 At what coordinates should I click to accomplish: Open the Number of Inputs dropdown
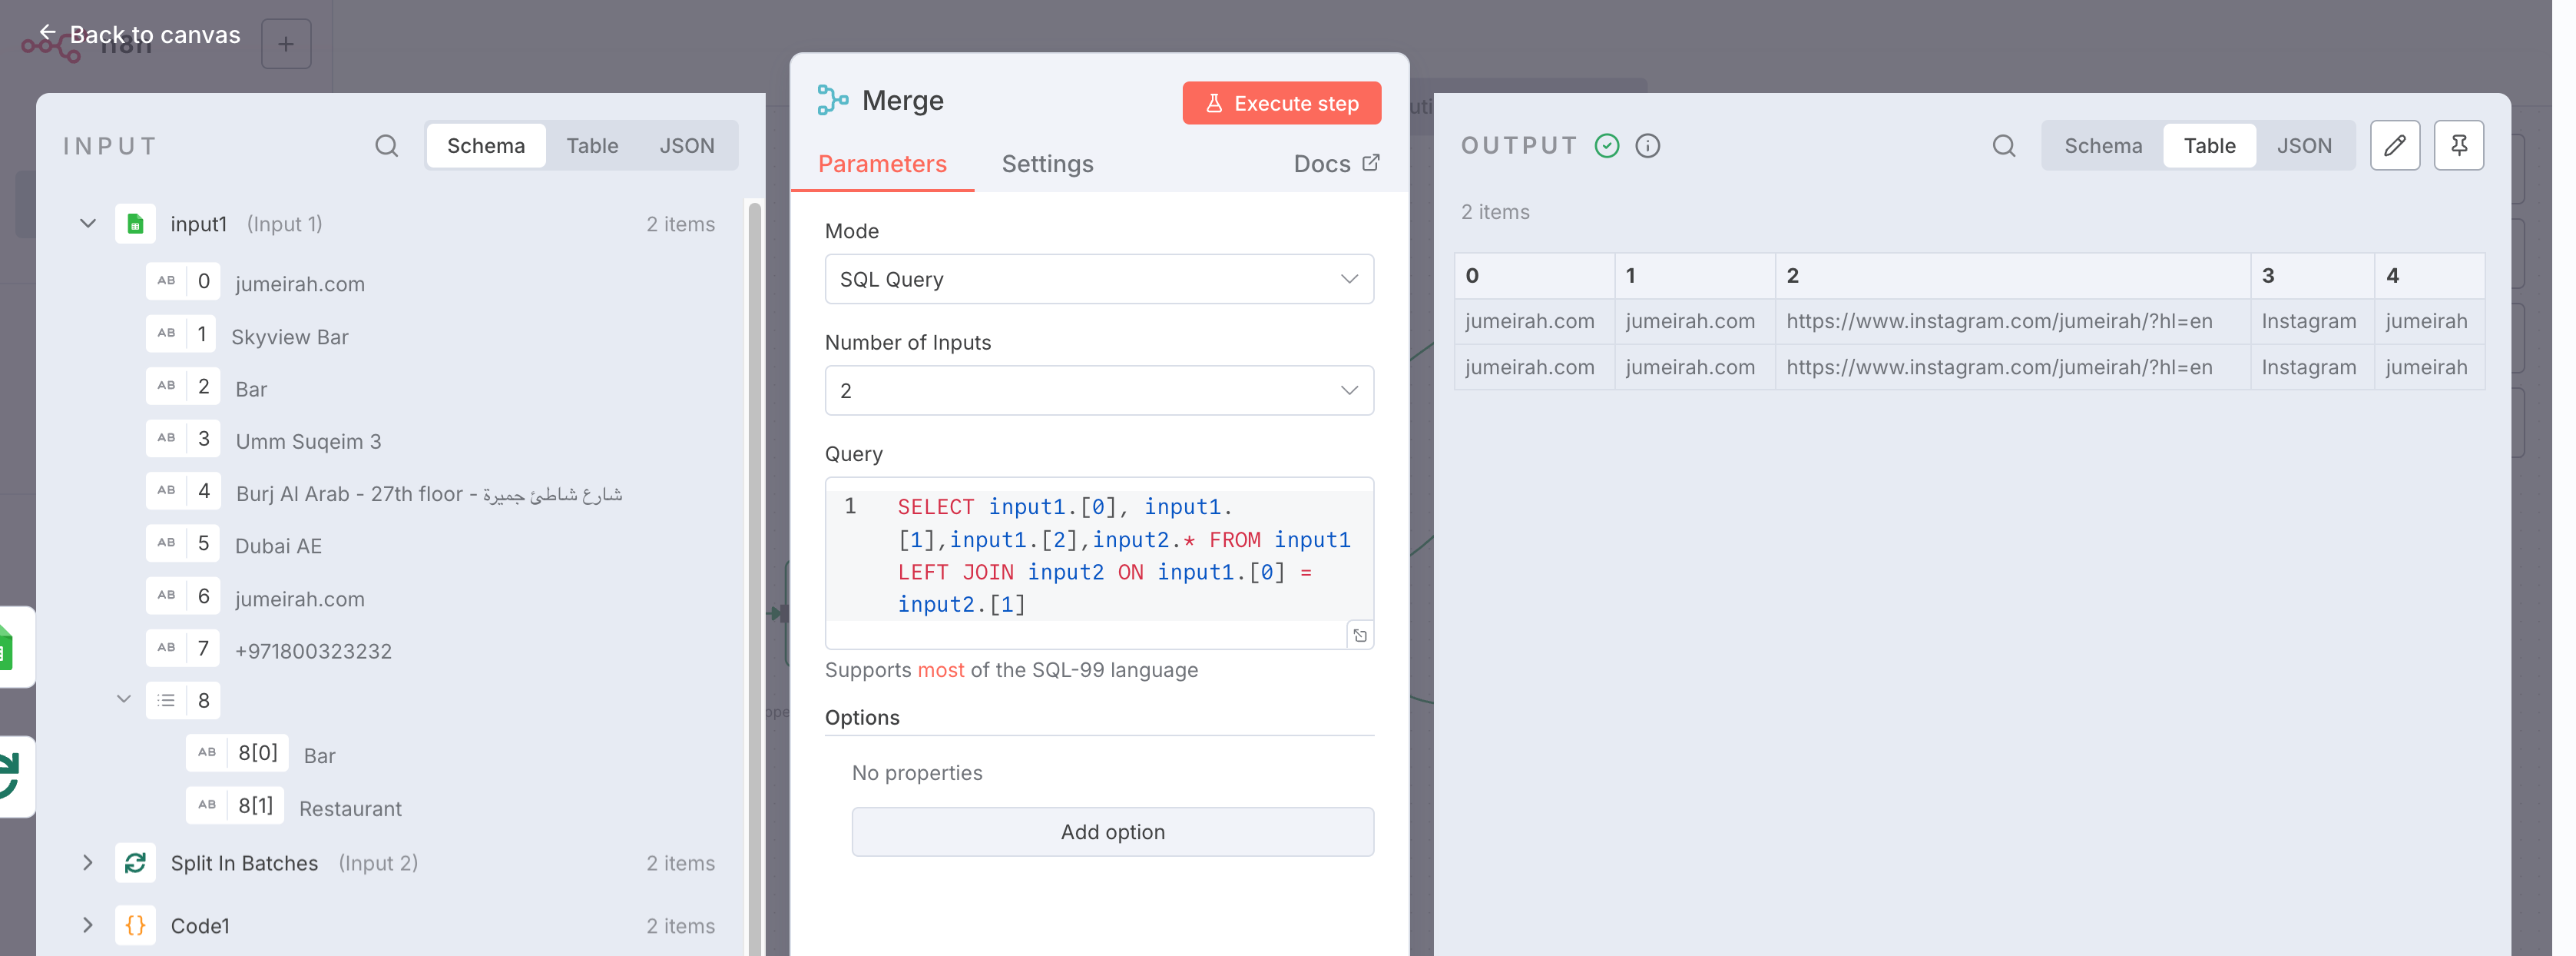pos(1099,390)
